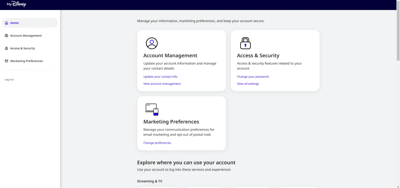The image size is (400, 188).
Task: Click the laptop and phone devices icon
Action: coord(152,109)
